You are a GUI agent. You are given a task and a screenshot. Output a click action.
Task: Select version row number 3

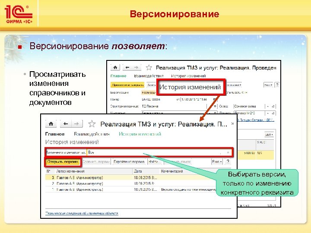coord(131,177)
